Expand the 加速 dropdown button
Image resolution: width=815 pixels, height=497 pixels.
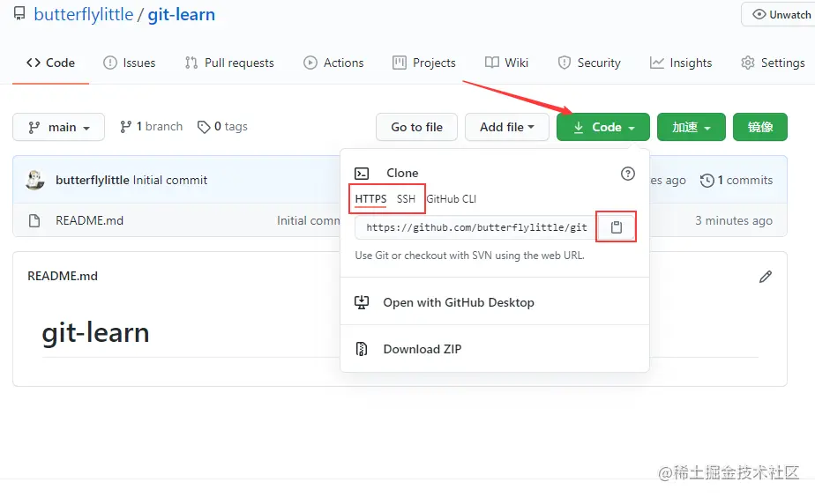(x=692, y=127)
